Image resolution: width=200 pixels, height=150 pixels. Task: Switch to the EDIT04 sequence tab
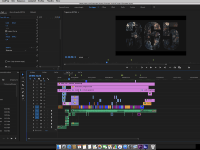point(80,73)
